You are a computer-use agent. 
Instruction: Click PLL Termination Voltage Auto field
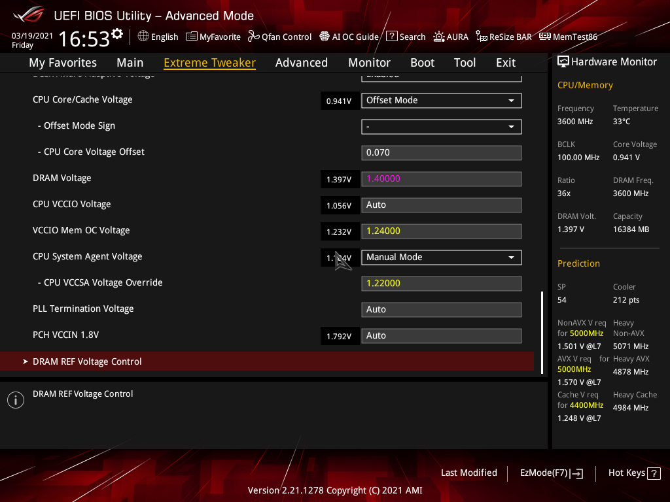click(x=442, y=309)
